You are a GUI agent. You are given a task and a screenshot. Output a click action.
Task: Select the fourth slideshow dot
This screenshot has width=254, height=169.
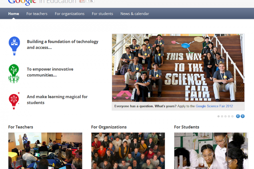pos(229,116)
